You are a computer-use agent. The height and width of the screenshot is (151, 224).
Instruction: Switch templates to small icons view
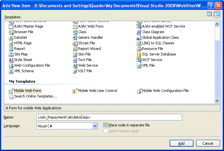coord(217,14)
